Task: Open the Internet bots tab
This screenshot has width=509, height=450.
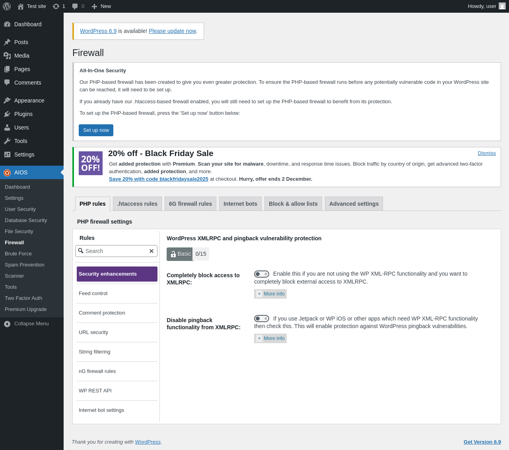Action: (240, 204)
